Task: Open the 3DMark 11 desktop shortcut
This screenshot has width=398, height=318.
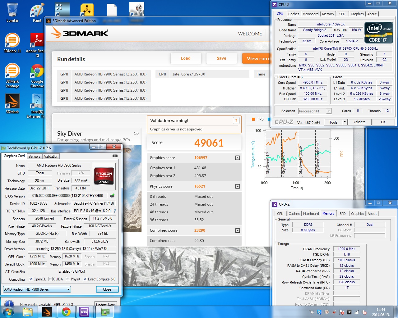Action: (x=12, y=43)
